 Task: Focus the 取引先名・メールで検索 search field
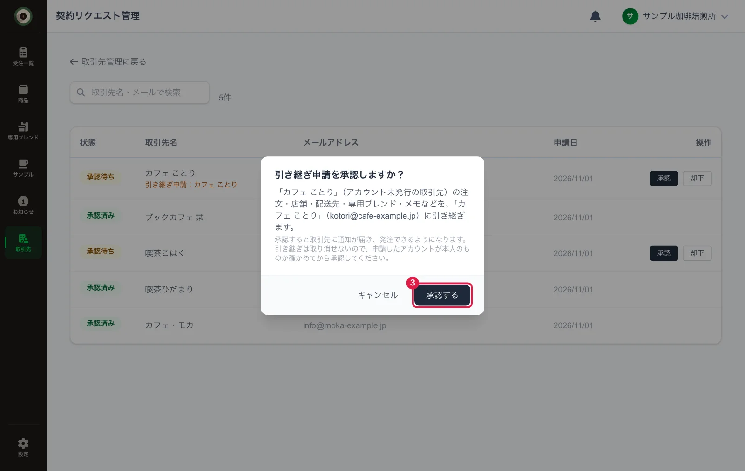pos(140,93)
